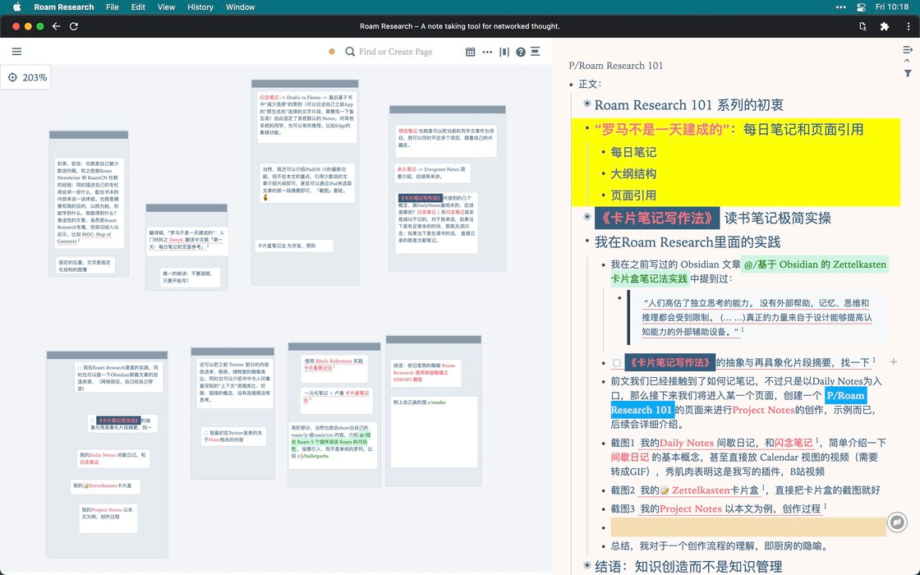Toggle the column layout icon in topbar
The image size is (920, 575).
click(504, 52)
